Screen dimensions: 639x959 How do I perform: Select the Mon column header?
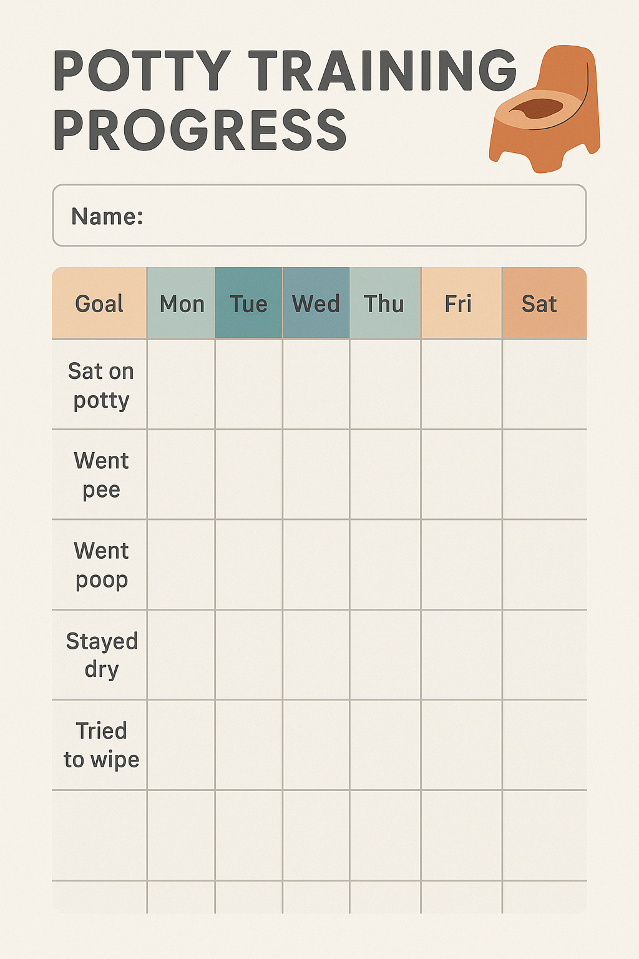(x=182, y=303)
